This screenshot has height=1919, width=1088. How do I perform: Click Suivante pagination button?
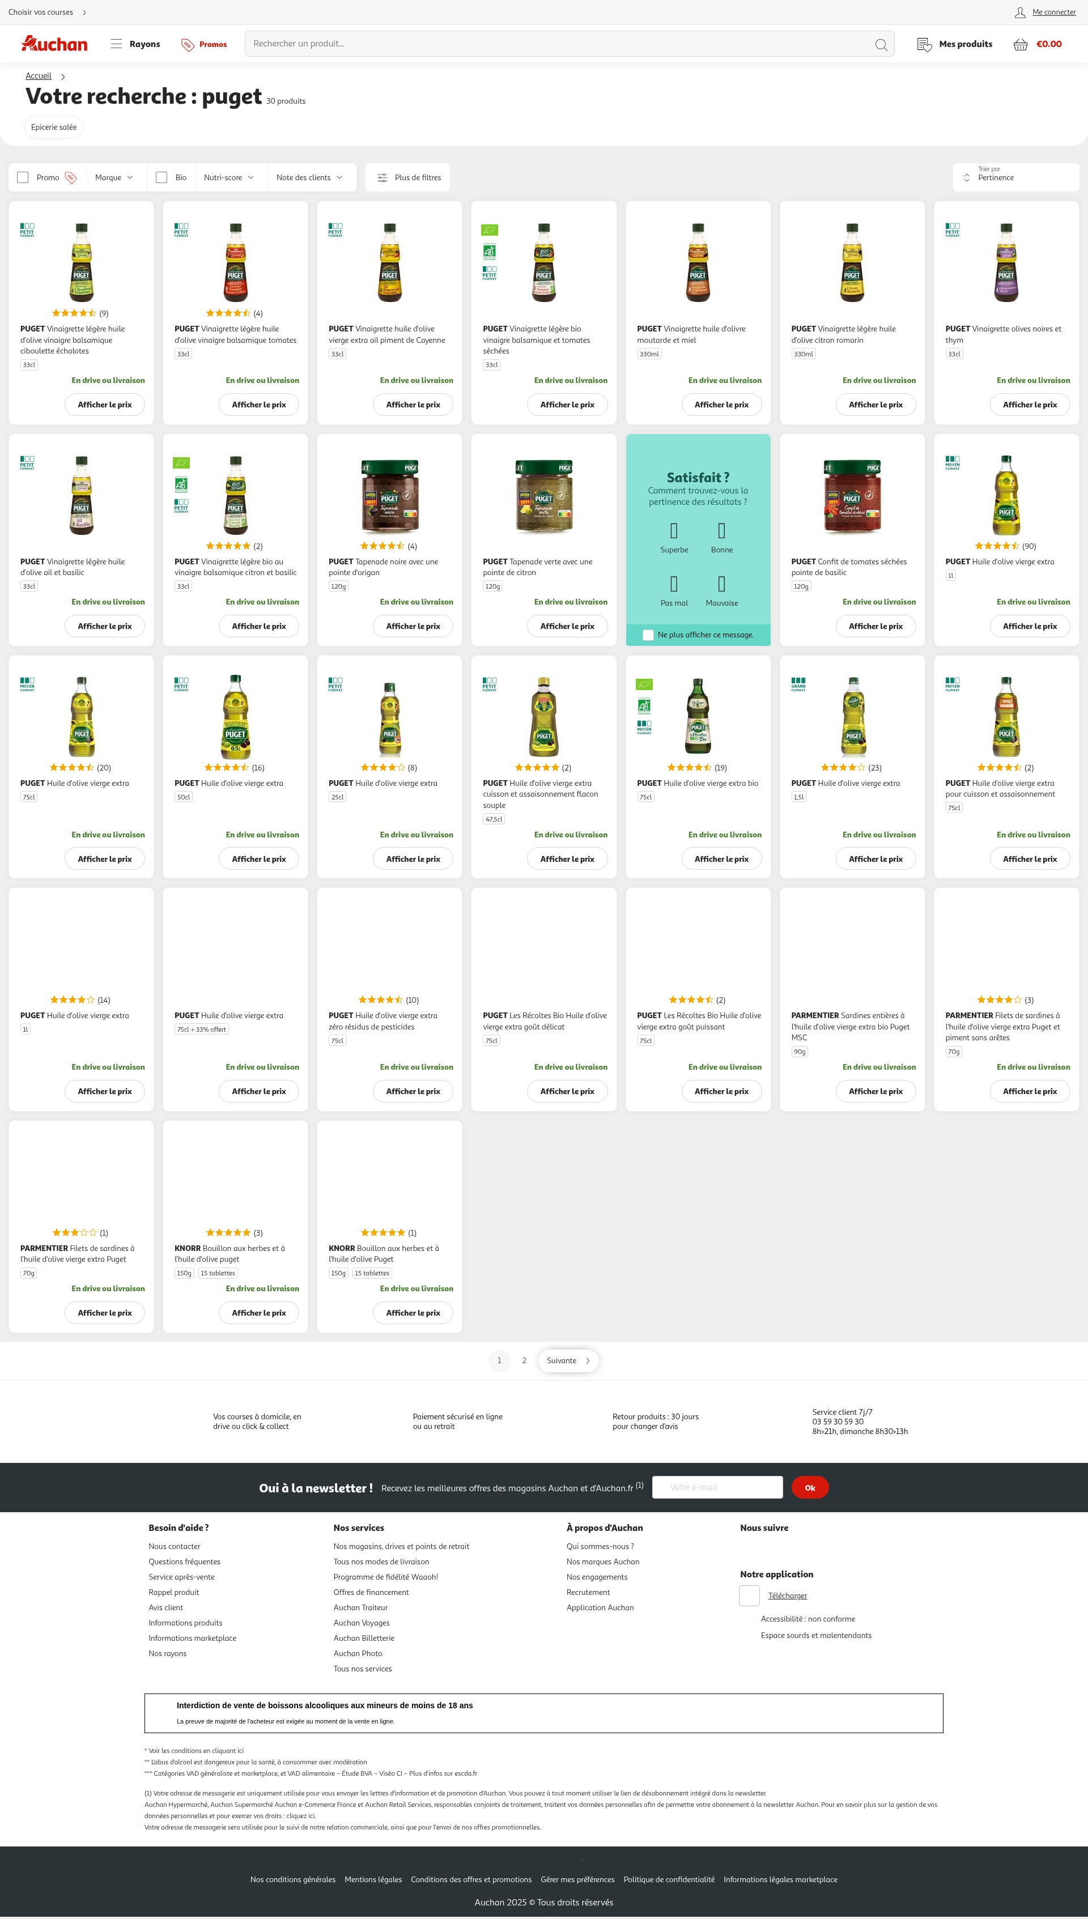[x=569, y=1360]
